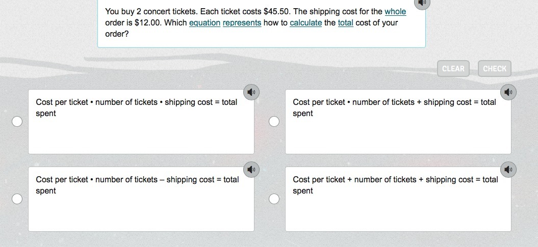Screen dimensions: 538x247
Task: Open the 'calculate' vocabulary link
Action: (305, 22)
